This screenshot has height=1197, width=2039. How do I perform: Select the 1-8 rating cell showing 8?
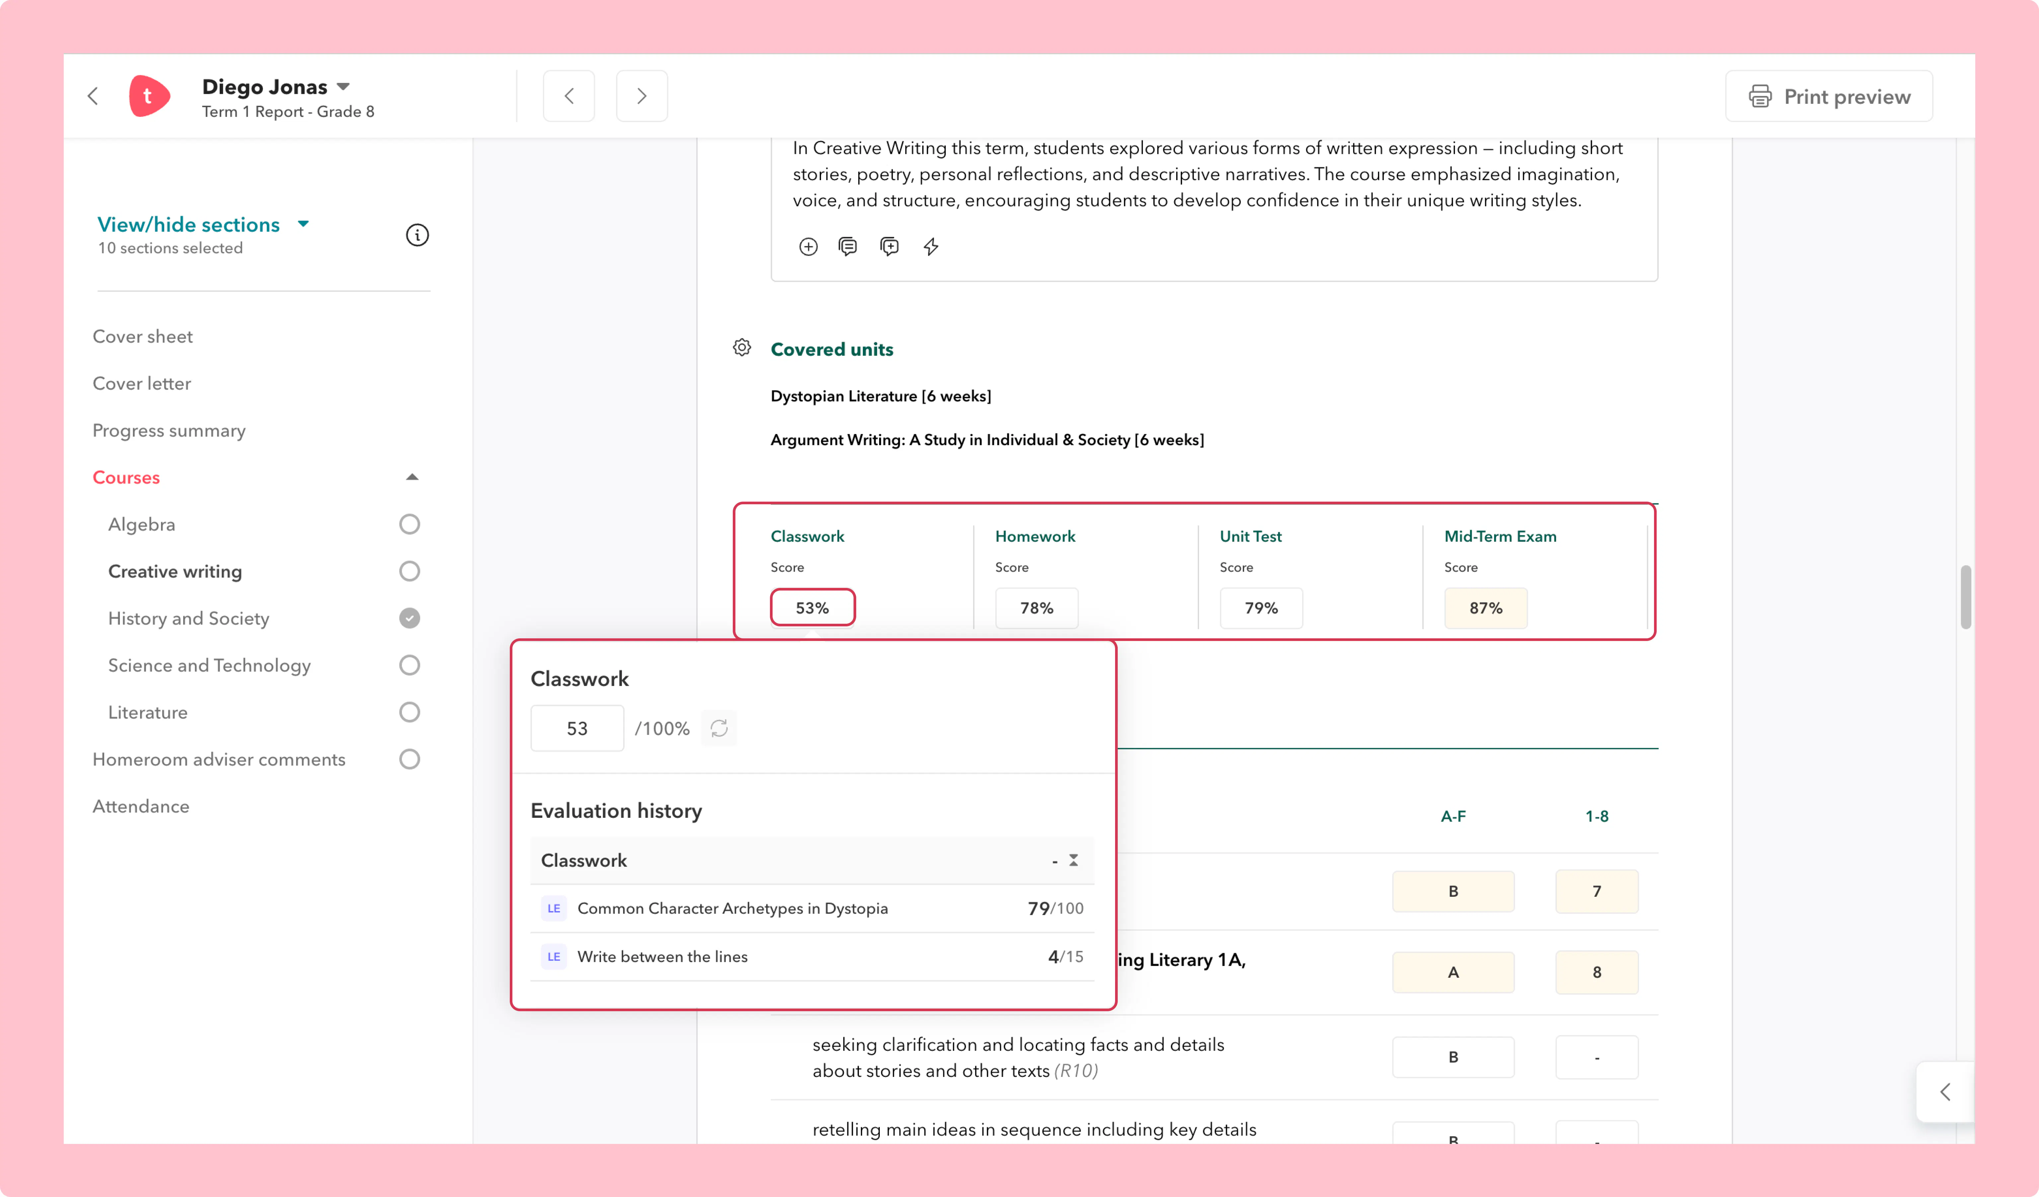click(x=1596, y=971)
